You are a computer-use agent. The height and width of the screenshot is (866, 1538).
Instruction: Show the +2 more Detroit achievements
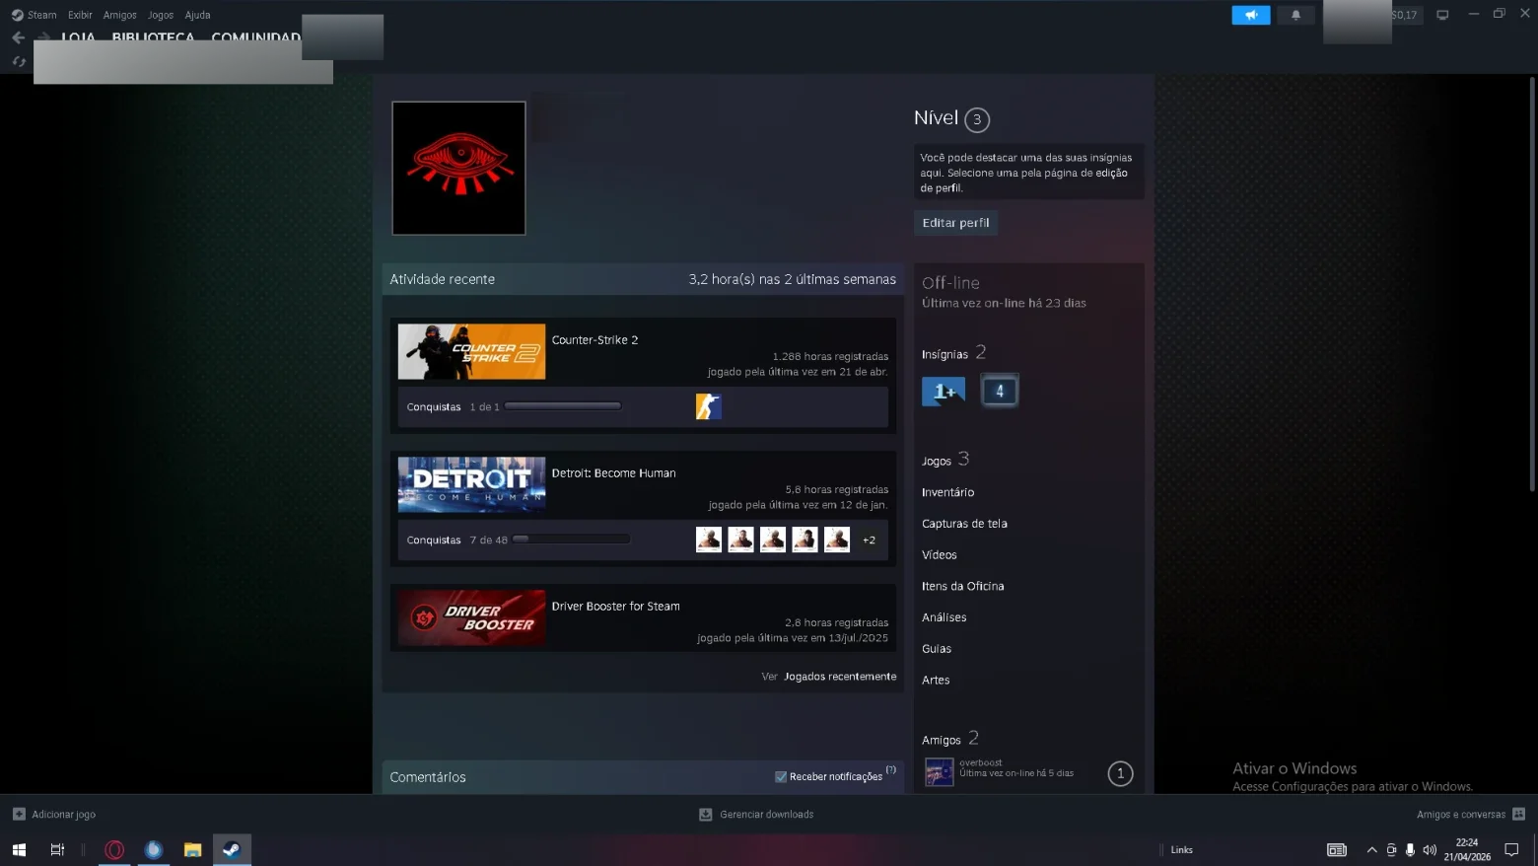point(869,540)
